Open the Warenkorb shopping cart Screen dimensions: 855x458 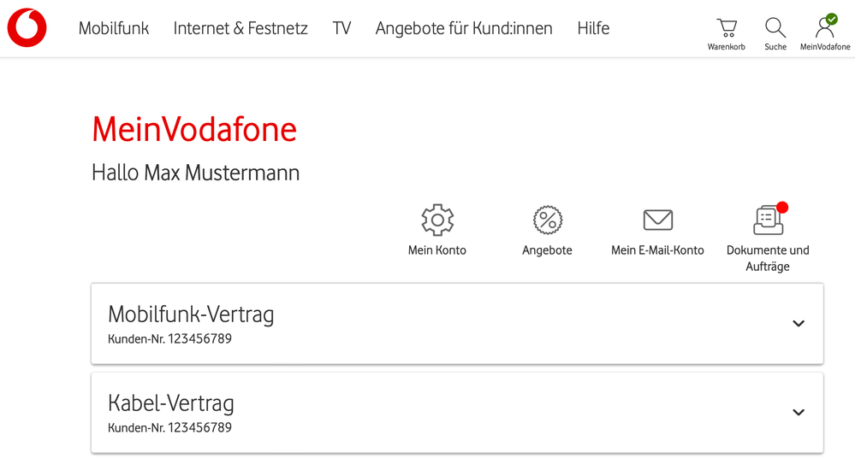pyautogui.click(x=727, y=28)
